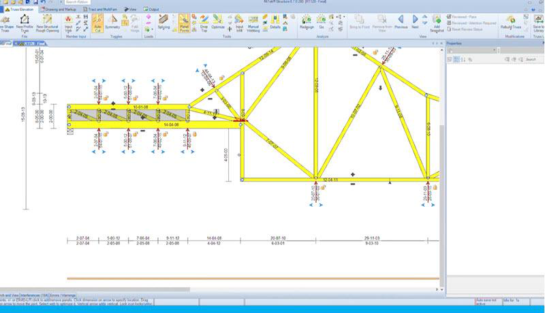Open the Analyze options dropdown arrow
Viewport: 545px width, 313px height.
click(x=344, y=16)
